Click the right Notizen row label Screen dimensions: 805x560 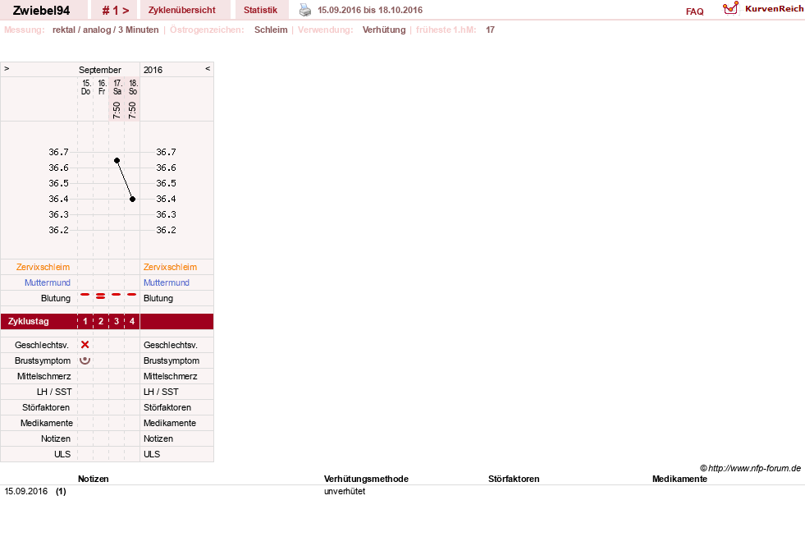click(158, 438)
